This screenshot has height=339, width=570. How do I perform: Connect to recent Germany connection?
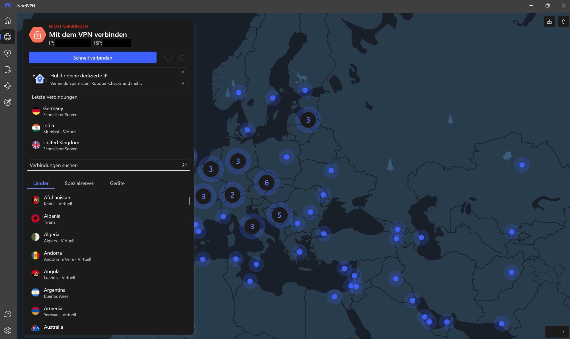[x=108, y=111]
